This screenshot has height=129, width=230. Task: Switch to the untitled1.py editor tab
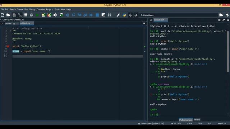pyautogui.click(x=10, y=23)
